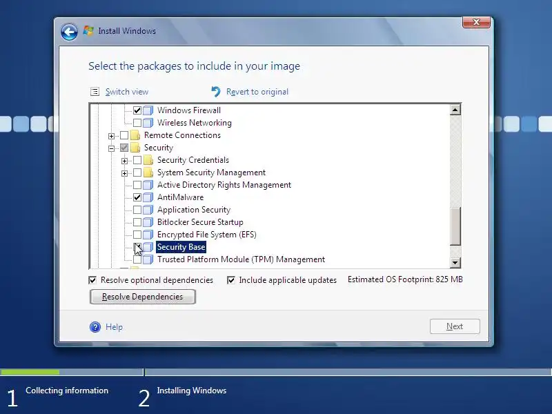
Task: Click the blue back arrow button
Action: (69, 32)
